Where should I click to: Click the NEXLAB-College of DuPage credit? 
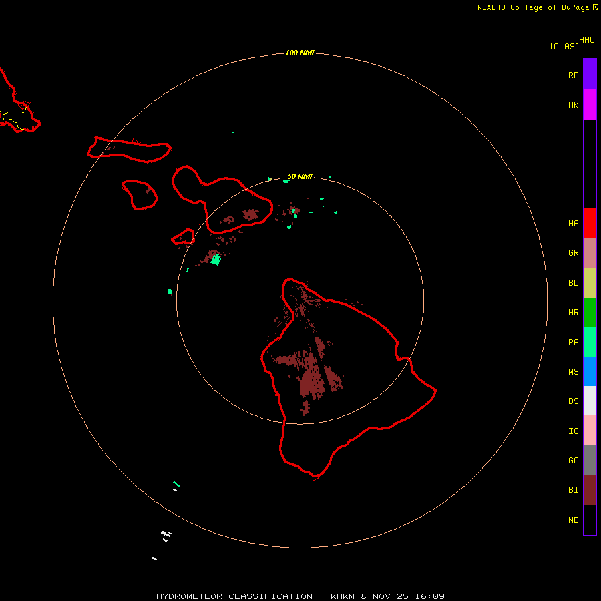pos(533,7)
